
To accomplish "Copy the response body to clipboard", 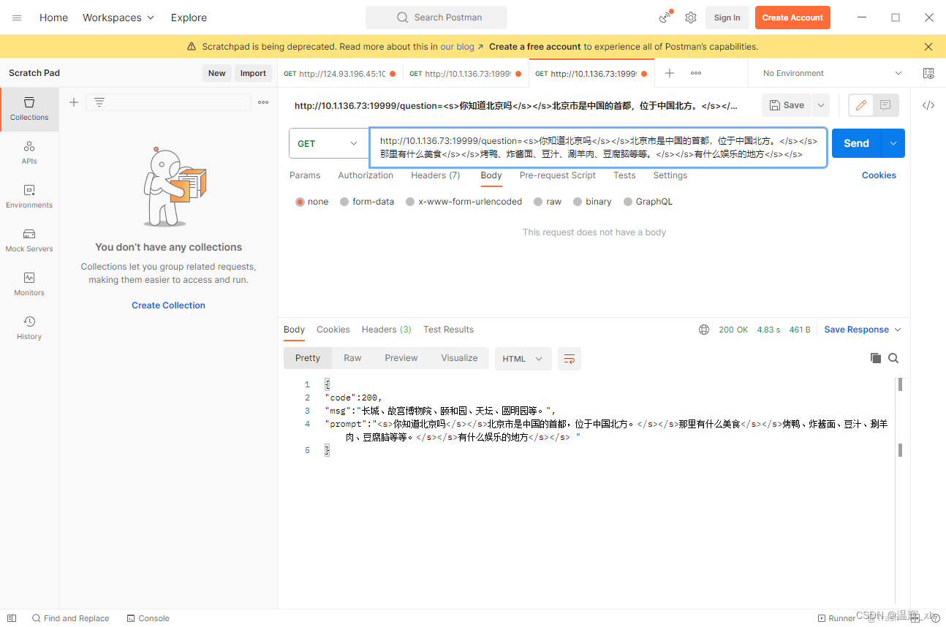I will click(875, 358).
